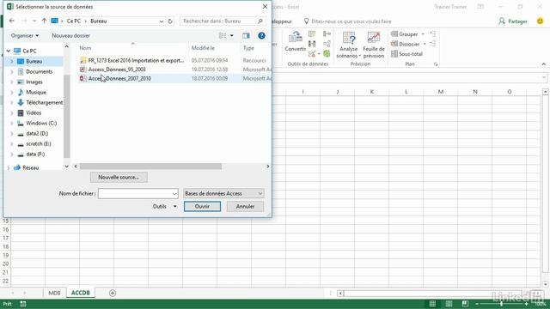Click the search magnifier in Rechercher box
This screenshot has height=309, width=550.
pos(260,21)
